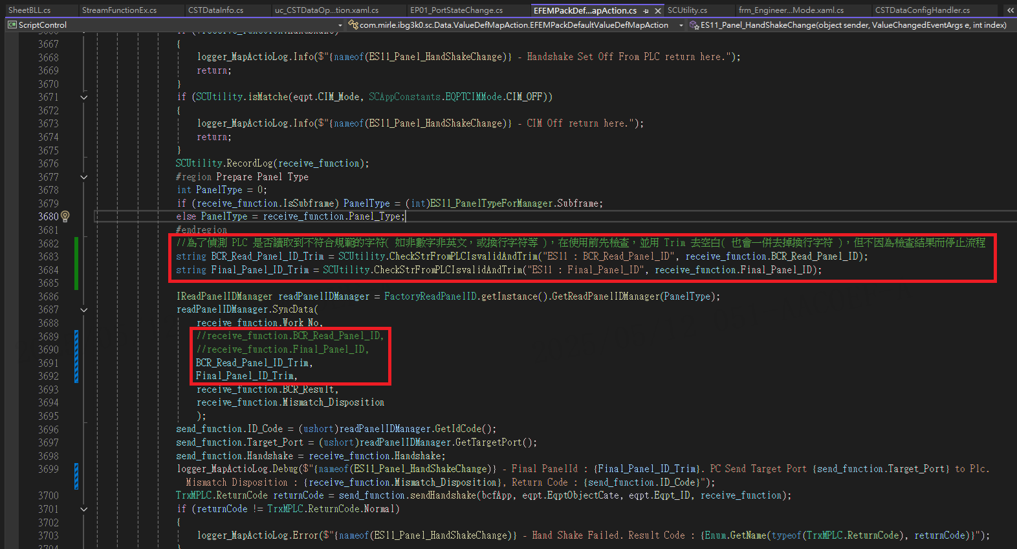Click line number 3699 in the gutter
The height and width of the screenshot is (549, 1017).
tap(48, 470)
